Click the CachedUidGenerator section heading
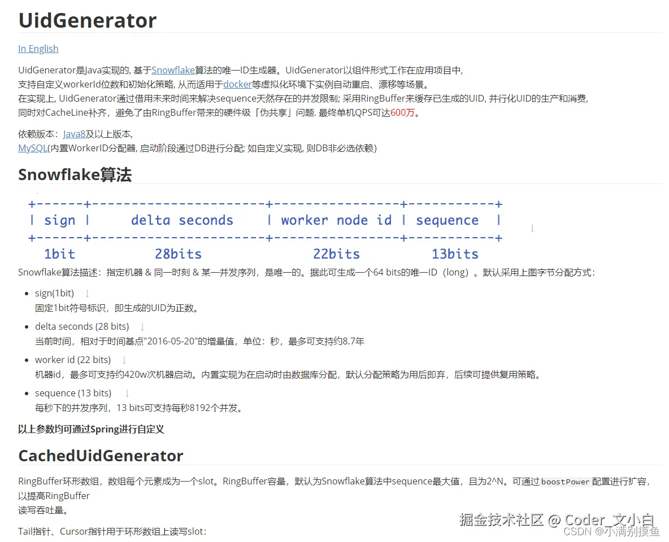 (x=101, y=456)
